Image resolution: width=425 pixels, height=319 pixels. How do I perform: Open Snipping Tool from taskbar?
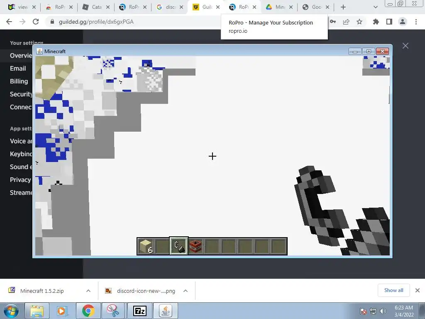tap(113, 311)
